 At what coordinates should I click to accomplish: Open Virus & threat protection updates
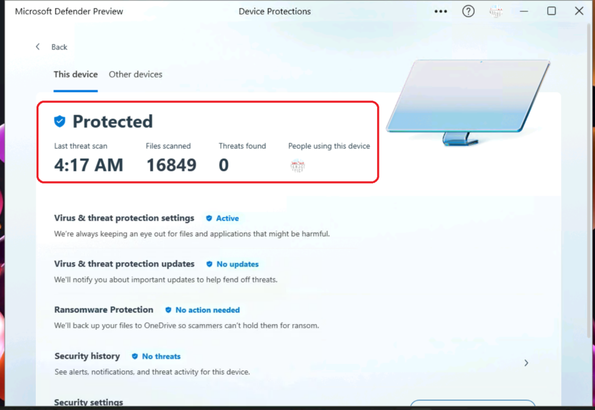(124, 264)
